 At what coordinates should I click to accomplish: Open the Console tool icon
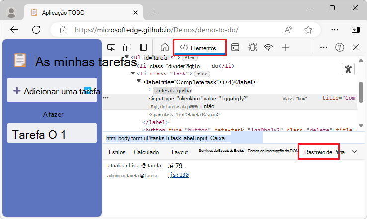pyautogui.click(x=236, y=47)
